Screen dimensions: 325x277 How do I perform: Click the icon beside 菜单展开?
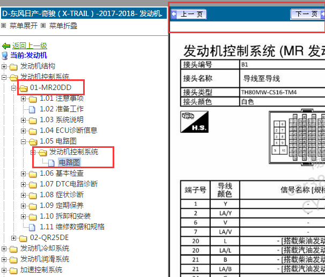click(4, 26)
